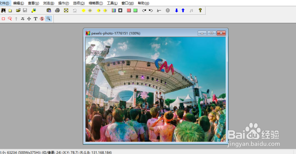Go to previous image with the blue up arrow
296x154 pixels.
[x=183, y=10]
